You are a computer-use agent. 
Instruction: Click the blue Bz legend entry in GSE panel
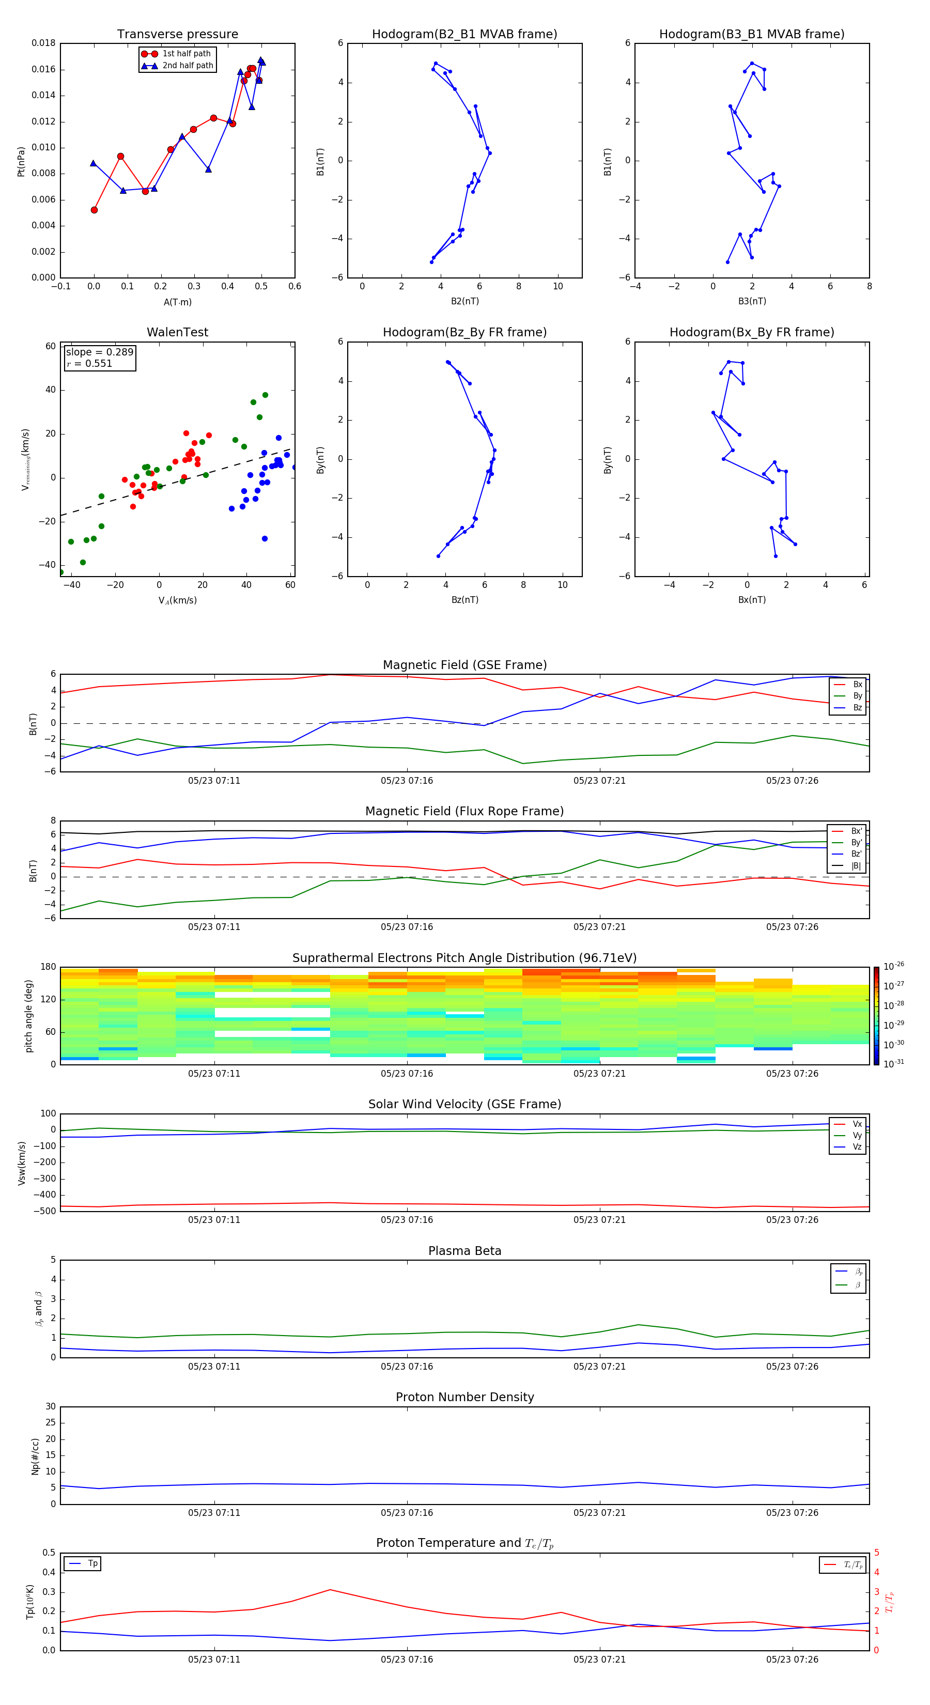click(848, 707)
